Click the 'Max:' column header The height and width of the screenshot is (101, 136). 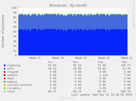click(x=125, y=62)
